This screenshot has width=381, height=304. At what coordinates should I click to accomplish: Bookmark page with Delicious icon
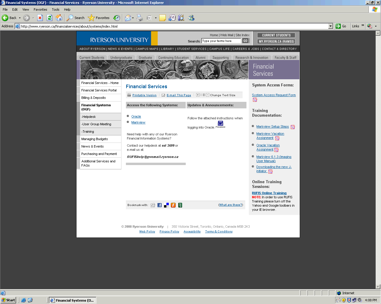point(166,205)
